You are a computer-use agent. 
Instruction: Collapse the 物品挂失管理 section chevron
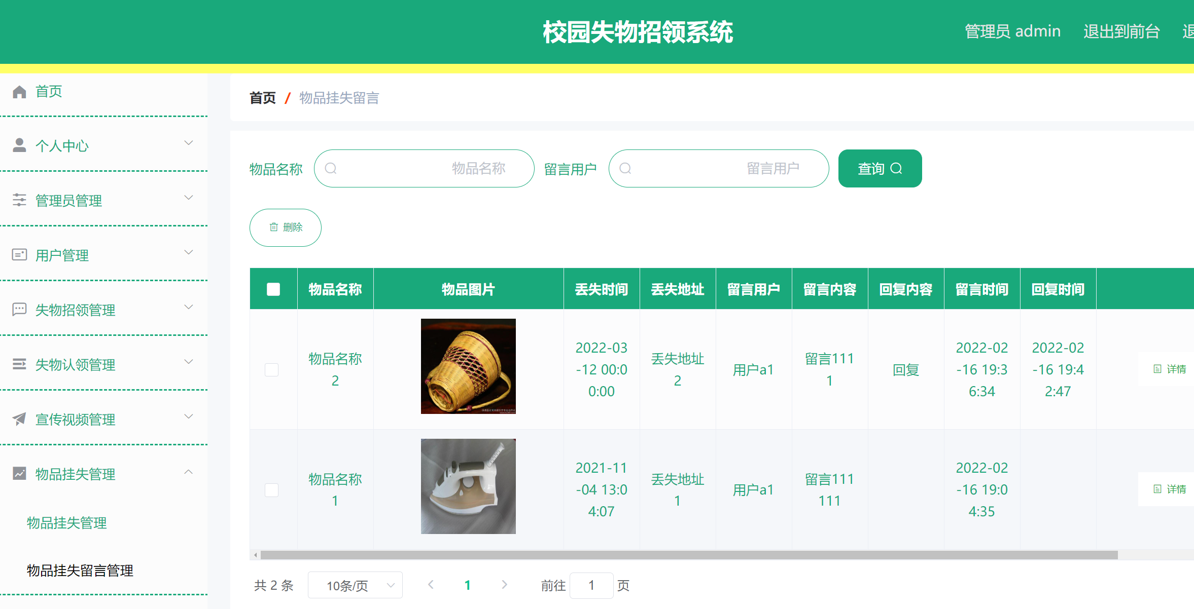click(189, 471)
